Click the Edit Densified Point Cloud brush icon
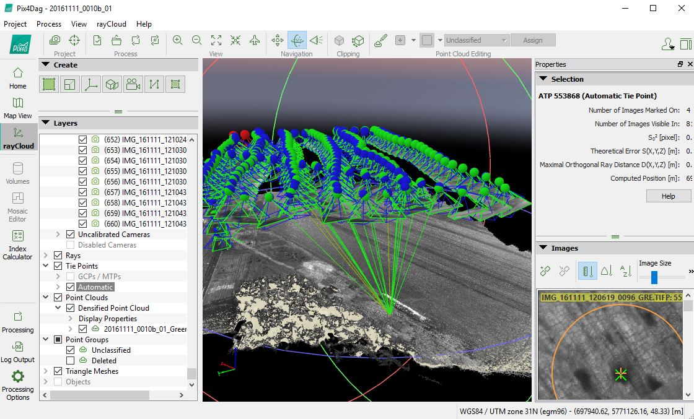Screen dimensions: 694x419 coord(380,40)
